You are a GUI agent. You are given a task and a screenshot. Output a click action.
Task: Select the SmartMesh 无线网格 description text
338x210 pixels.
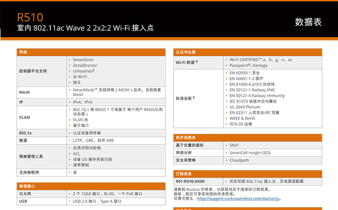click(x=117, y=92)
